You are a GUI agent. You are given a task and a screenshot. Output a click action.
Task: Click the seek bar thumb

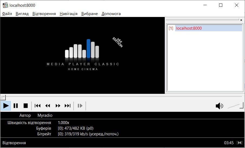pos(3,97)
